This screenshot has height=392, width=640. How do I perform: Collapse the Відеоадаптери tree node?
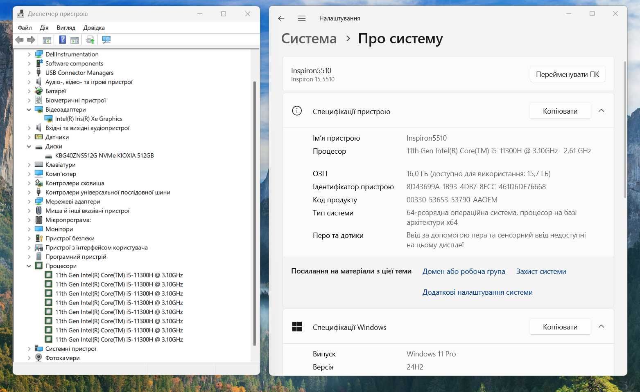tap(29, 110)
